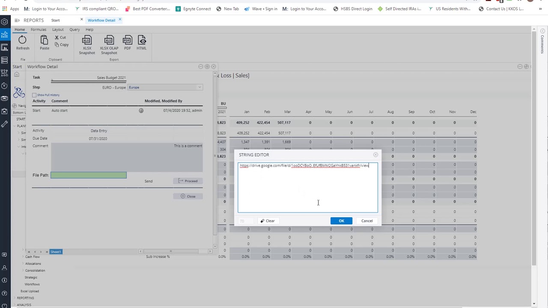Click the Close button in Workflow Detail
The image size is (548, 308).
[188, 196]
